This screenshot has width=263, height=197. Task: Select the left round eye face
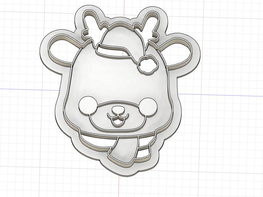[88, 106]
